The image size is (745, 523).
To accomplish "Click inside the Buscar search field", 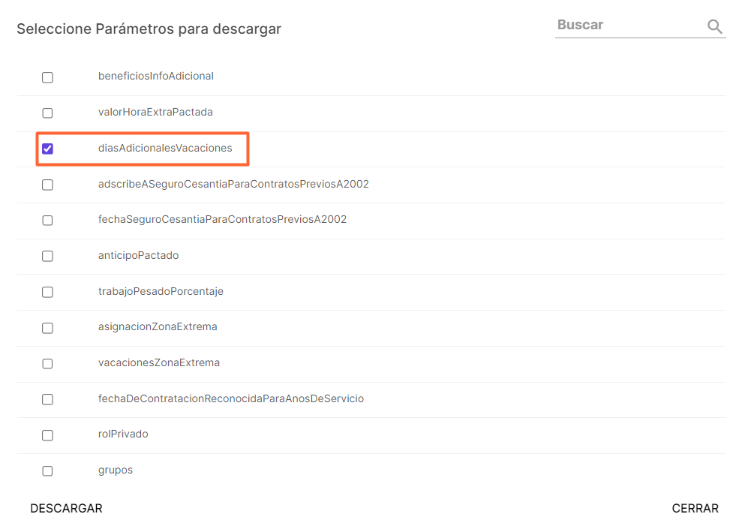I will tap(630, 25).
